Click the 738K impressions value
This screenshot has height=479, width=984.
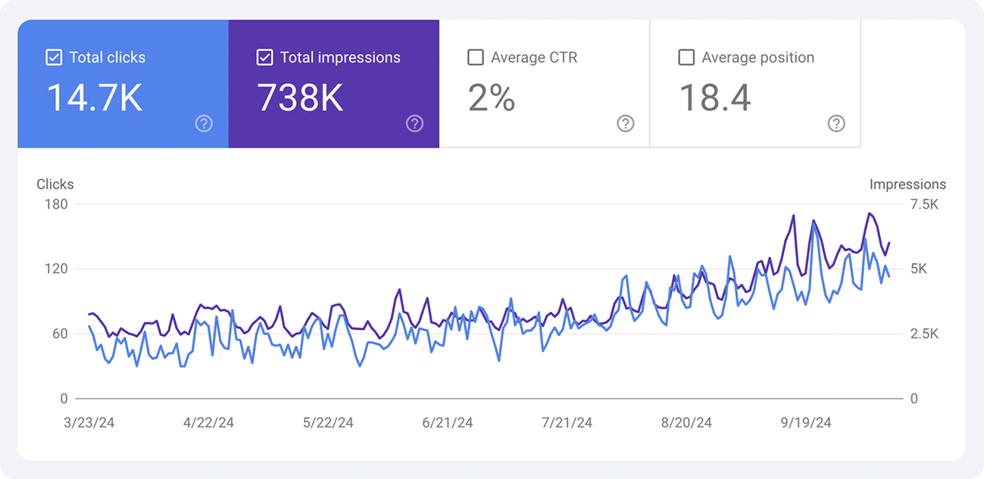[301, 96]
